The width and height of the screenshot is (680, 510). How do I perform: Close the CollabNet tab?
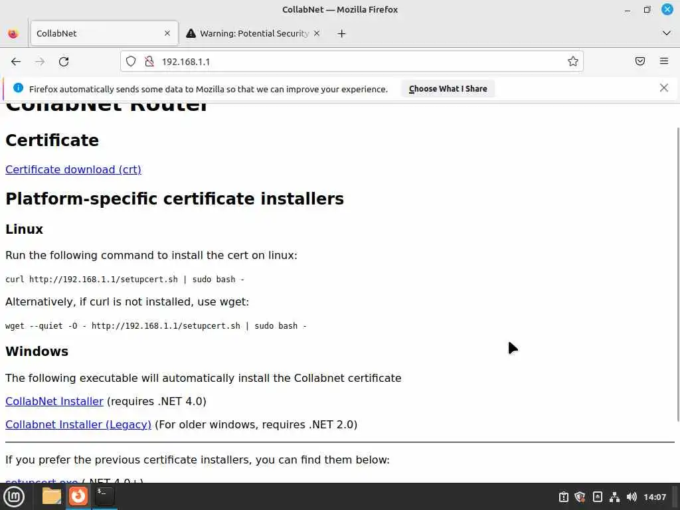[167, 33]
